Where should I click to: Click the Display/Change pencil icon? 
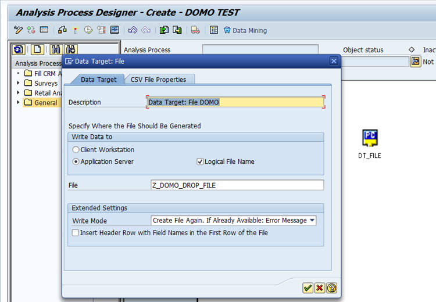(18, 30)
